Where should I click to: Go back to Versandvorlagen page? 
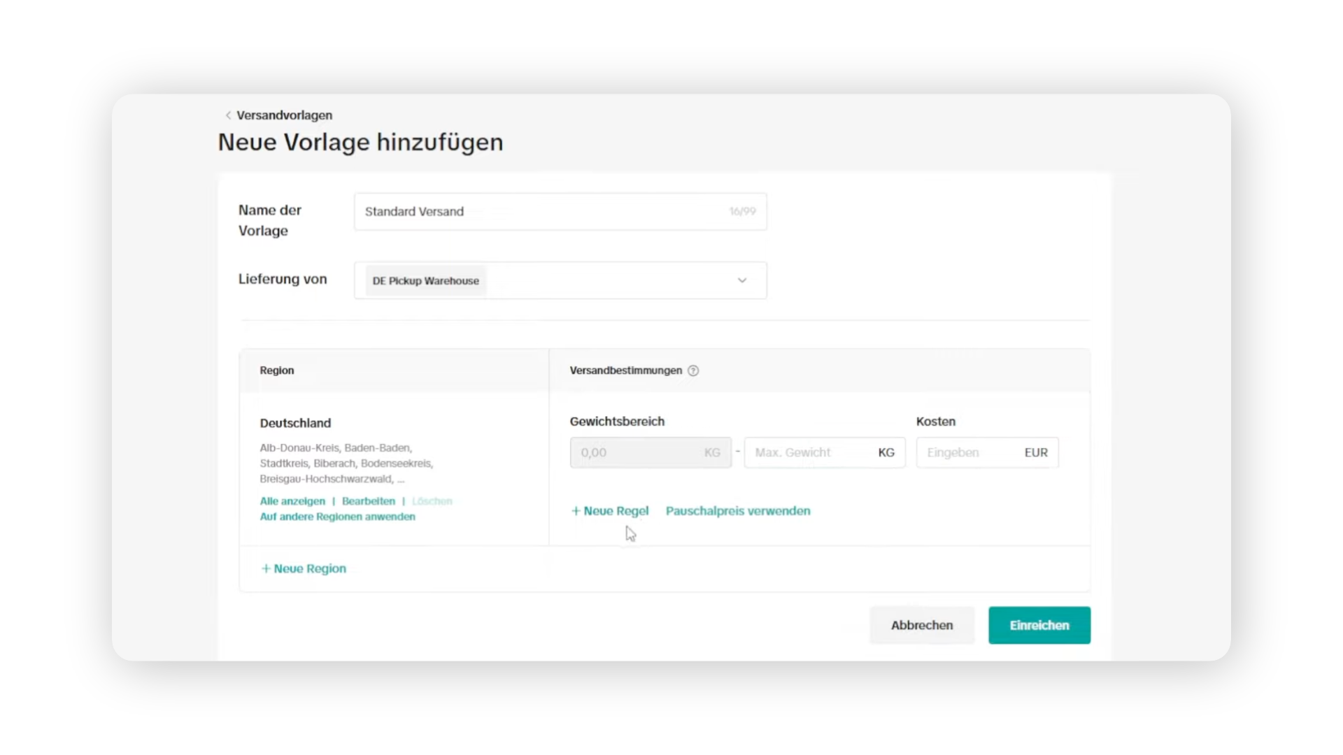click(284, 115)
